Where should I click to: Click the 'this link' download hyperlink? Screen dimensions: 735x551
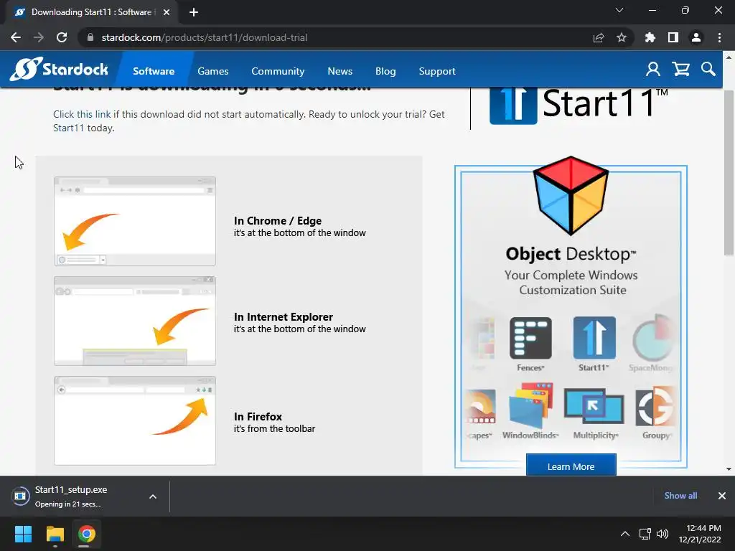pos(94,114)
